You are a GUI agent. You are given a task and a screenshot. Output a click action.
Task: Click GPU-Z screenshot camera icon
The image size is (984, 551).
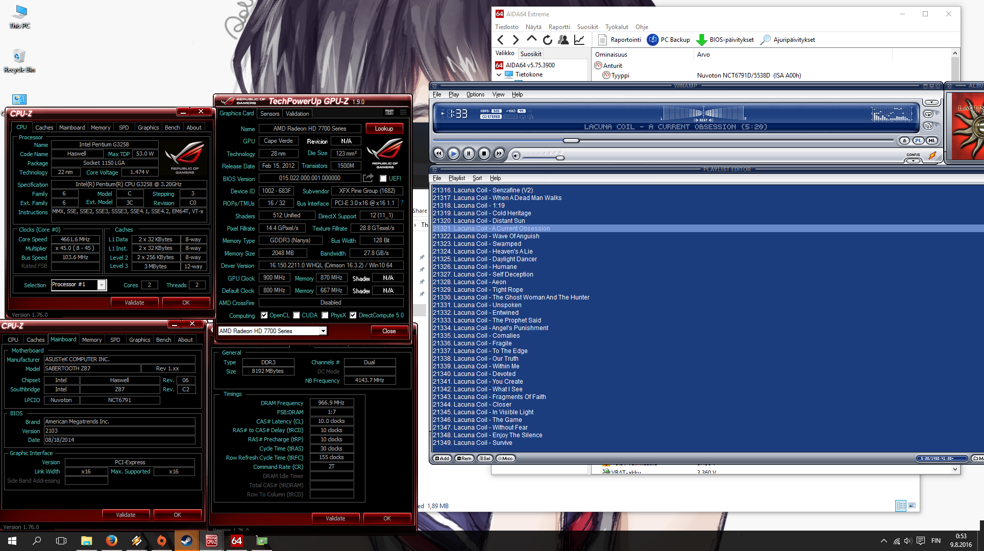pyautogui.click(x=389, y=112)
